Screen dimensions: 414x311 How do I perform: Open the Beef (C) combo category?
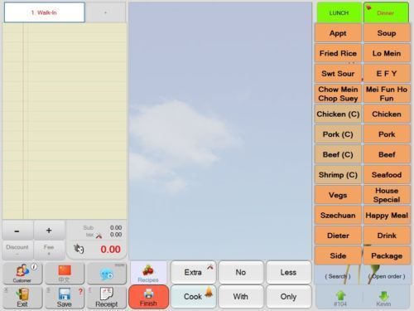(338, 154)
